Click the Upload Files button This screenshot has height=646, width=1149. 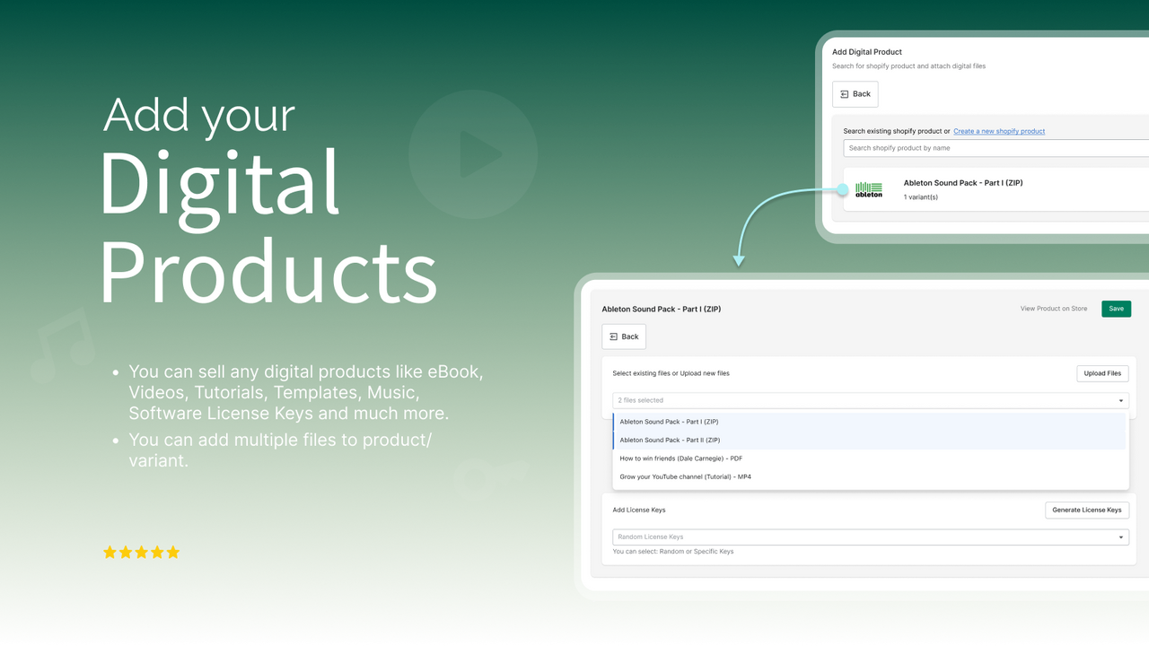(x=1102, y=373)
